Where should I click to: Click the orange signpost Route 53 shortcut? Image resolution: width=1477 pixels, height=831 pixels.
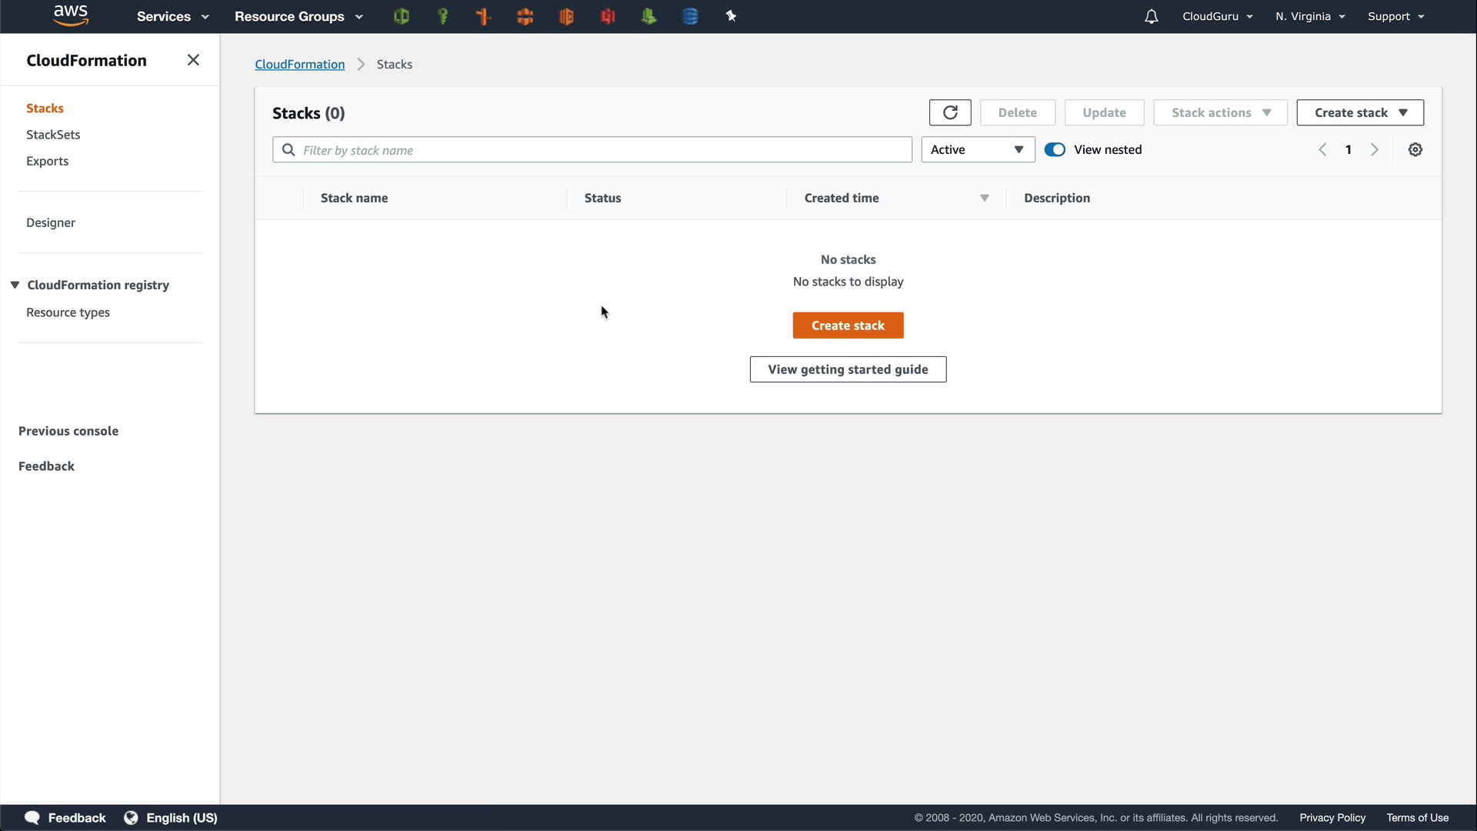[x=484, y=16]
